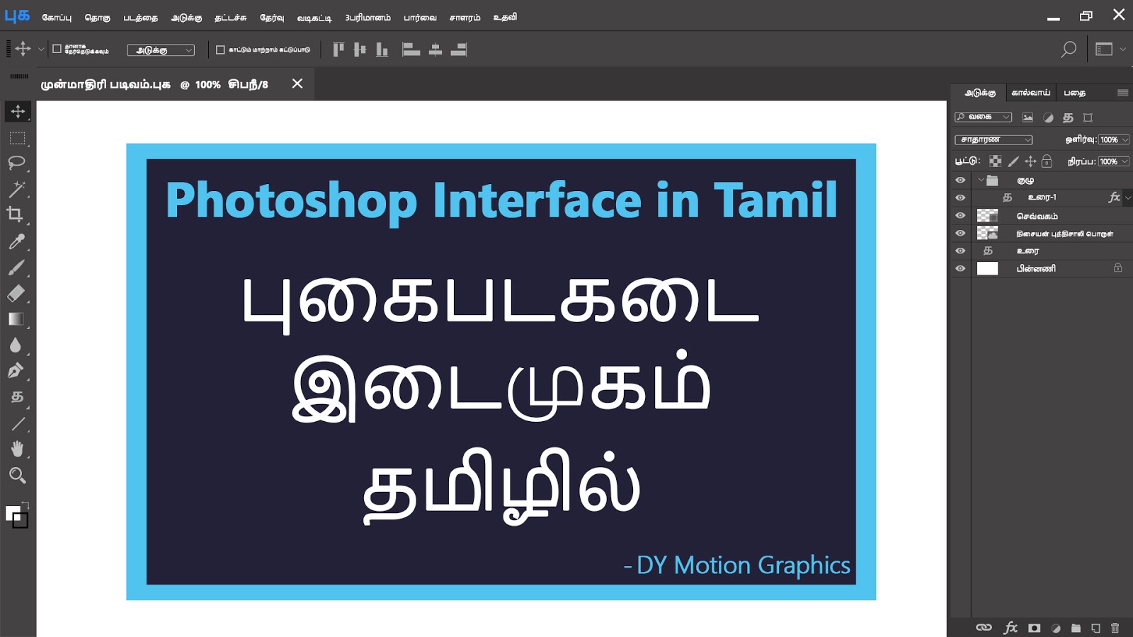Image resolution: width=1133 pixels, height=637 pixels.
Task: Open the search magnifier in options bar
Action: [x=1069, y=50]
